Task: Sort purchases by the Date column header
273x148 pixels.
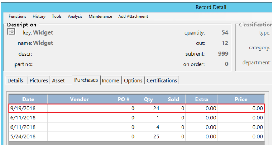Action: [x=28, y=99]
